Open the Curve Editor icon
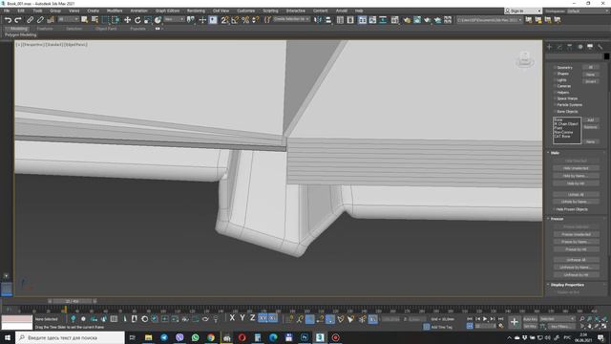Viewport: 611px width, 344px height. point(373,20)
